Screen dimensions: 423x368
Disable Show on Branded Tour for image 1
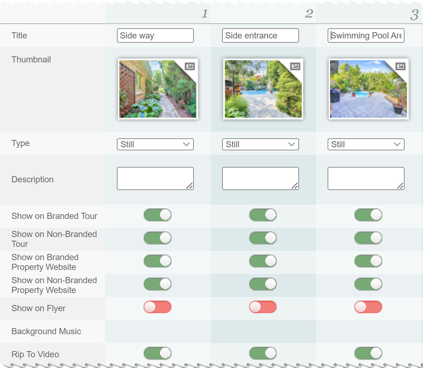(158, 215)
